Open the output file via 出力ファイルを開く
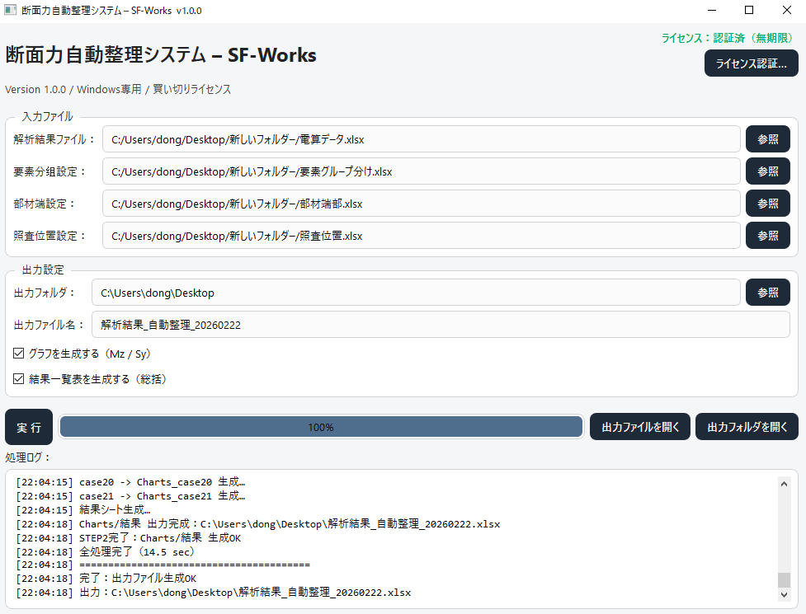 tap(639, 426)
